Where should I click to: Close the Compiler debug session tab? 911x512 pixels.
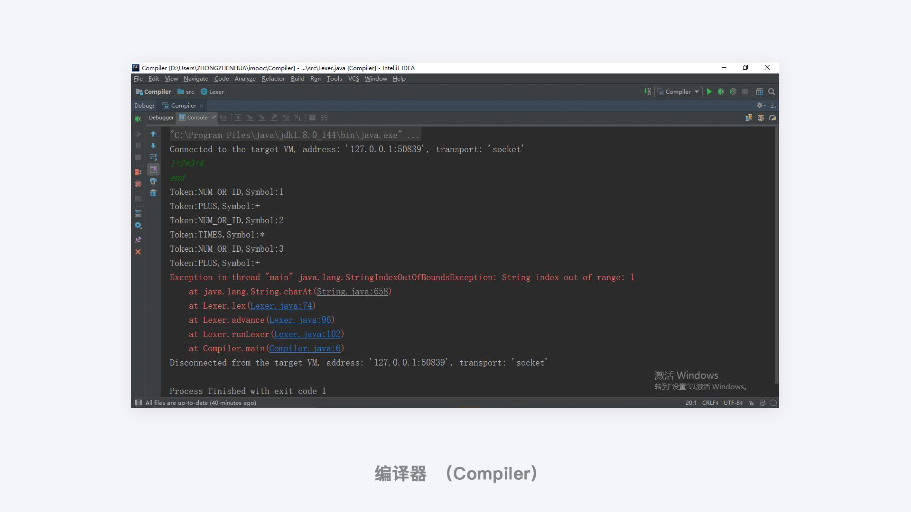pyautogui.click(x=202, y=106)
